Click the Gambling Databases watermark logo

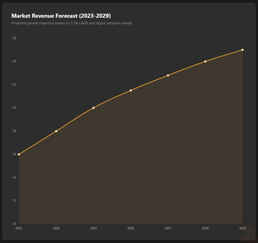(249, 233)
